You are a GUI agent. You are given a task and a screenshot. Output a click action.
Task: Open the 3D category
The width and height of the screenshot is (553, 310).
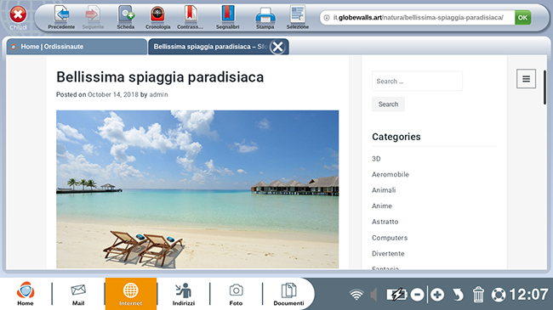pyautogui.click(x=376, y=159)
